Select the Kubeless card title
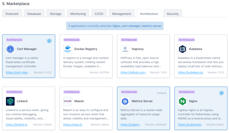Viewport: 229px width, 133px height. pos(195,49)
